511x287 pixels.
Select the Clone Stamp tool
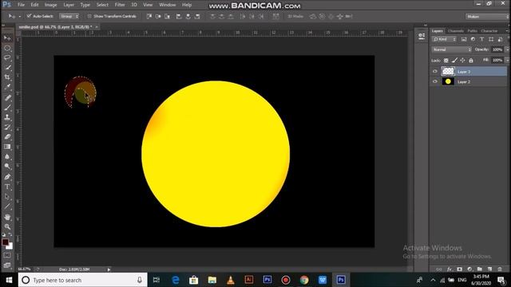pyautogui.click(x=7, y=117)
